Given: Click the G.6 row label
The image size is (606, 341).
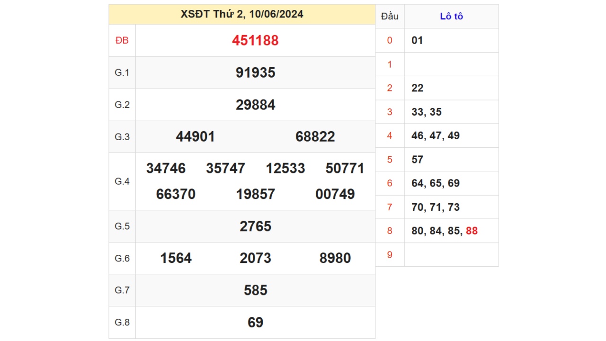Looking at the screenshot, I should [x=122, y=258].
